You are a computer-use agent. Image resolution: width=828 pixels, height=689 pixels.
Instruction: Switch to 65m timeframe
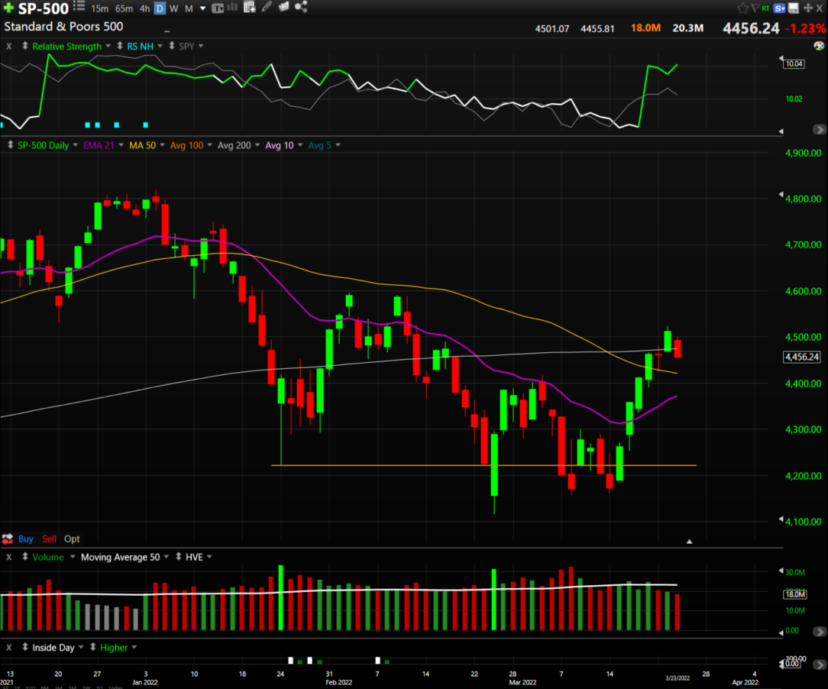(x=124, y=8)
